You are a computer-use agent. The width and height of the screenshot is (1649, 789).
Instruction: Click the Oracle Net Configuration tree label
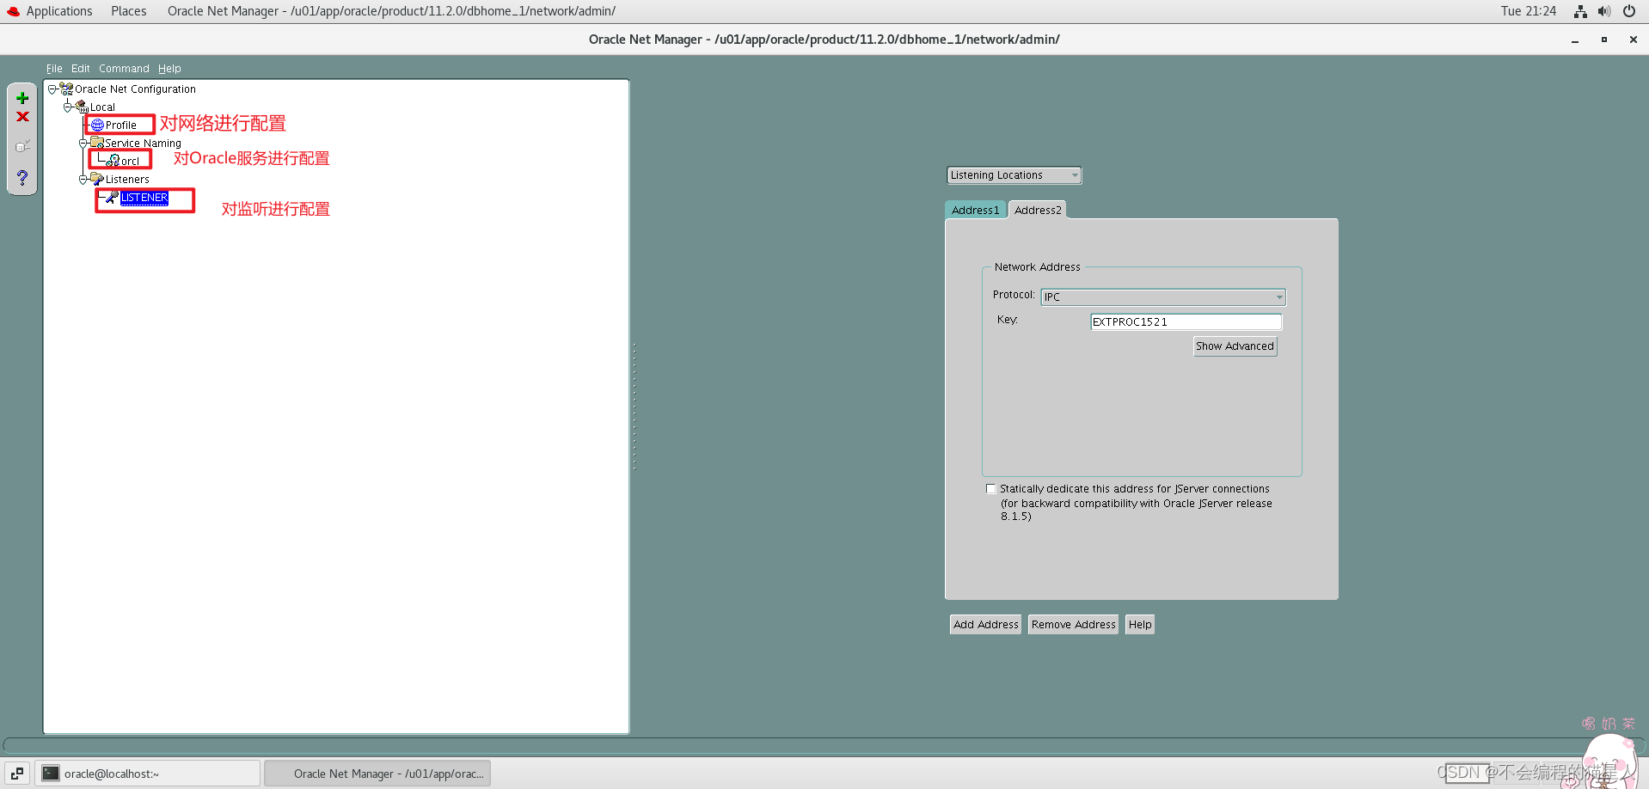[x=135, y=89]
